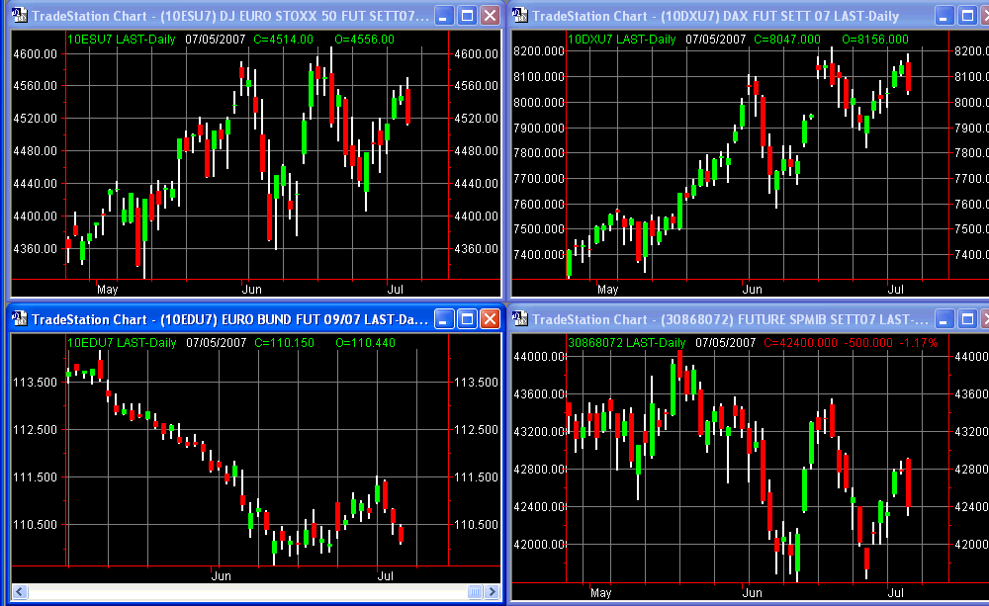989x606 pixels.
Task: Close the Euro Bund chart window
Action: [490, 319]
